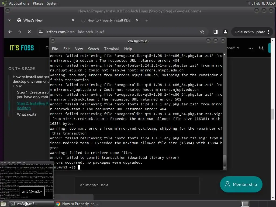Click show desktop icon in bottom panel
The height and width of the screenshot is (207, 276).
[x=3, y=204]
